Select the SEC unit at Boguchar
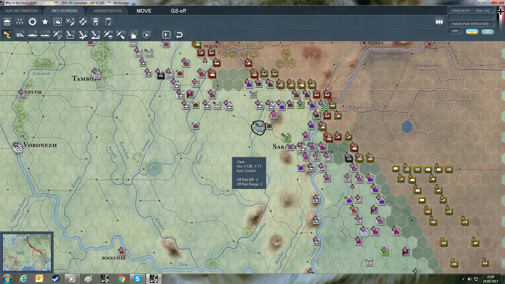505x284 pixels. [x=122, y=251]
